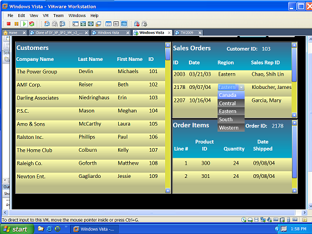Close the TW2009 tab
The image size is (312, 234).
pyautogui.click(x=200, y=32)
